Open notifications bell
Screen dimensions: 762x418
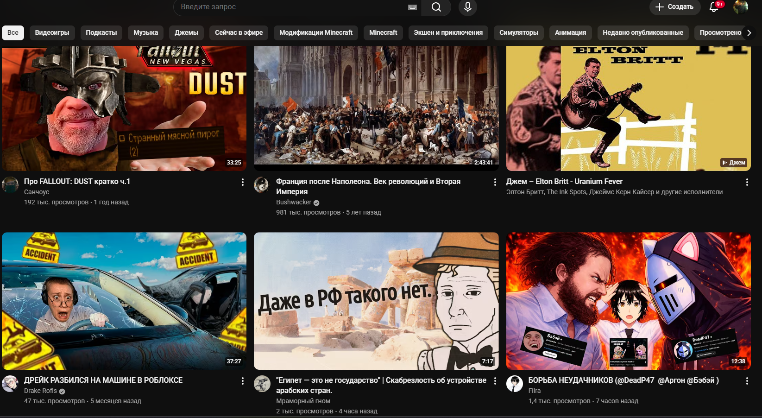714,7
